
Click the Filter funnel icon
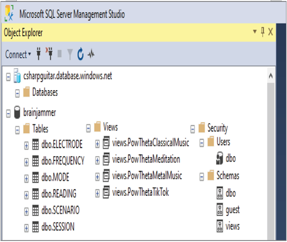tap(70, 54)
